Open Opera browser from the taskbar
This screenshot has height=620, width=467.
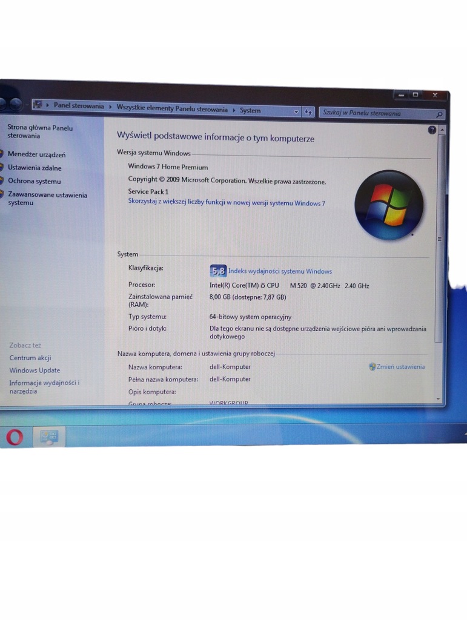(x=15, y=437)
